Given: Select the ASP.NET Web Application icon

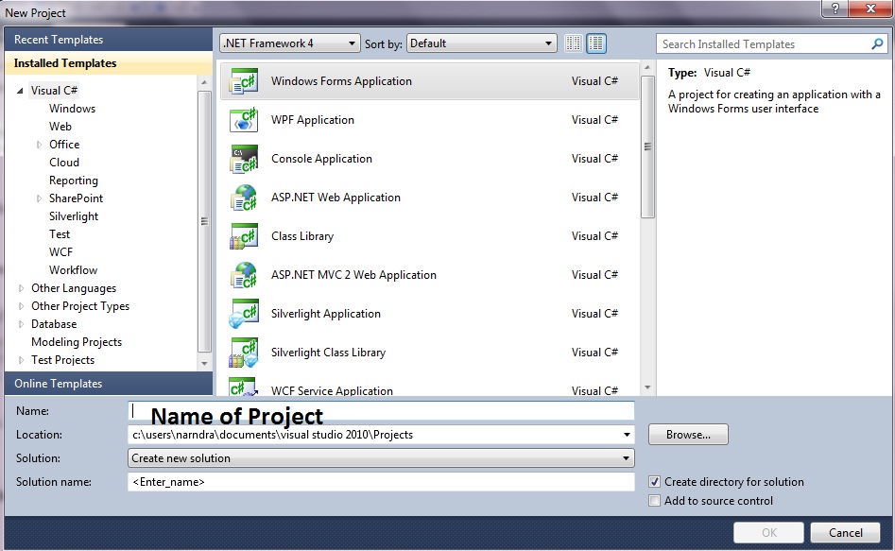Looking at the screenshot, I should tap(244, 198).
